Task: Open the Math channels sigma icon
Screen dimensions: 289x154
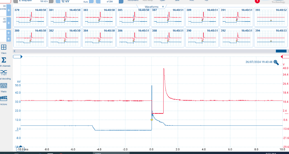Action: [4, 60]
